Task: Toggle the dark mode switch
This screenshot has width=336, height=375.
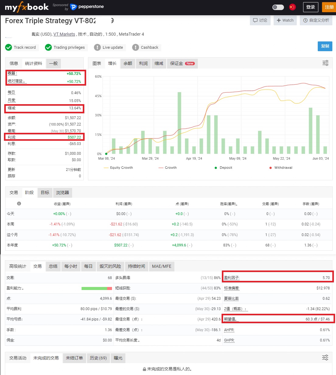Action: (x=278, y=7)
